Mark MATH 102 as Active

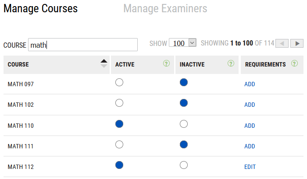tap(119, 103)
